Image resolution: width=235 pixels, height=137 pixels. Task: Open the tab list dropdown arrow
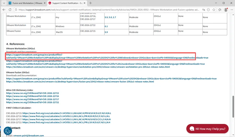click(x=4, y=3)
